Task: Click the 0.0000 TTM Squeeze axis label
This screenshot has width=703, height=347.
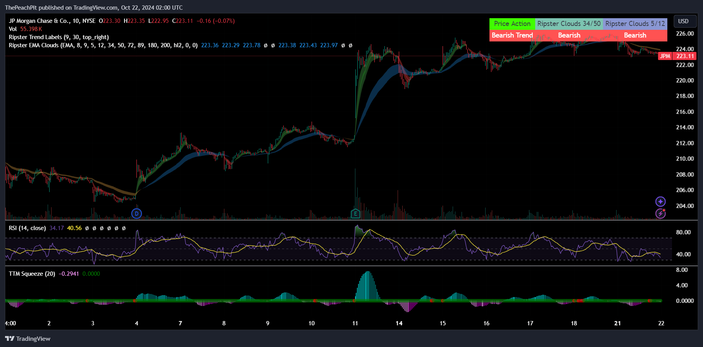Action: [x=685, y=301]
